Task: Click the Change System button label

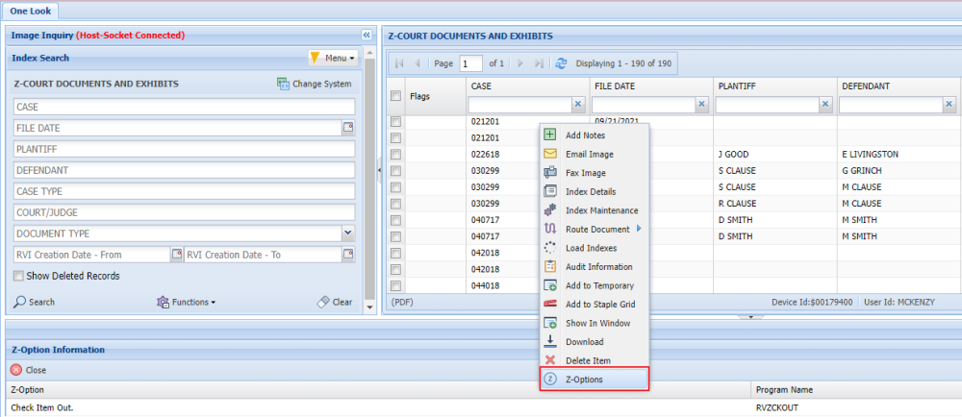Action: (322, 84)
